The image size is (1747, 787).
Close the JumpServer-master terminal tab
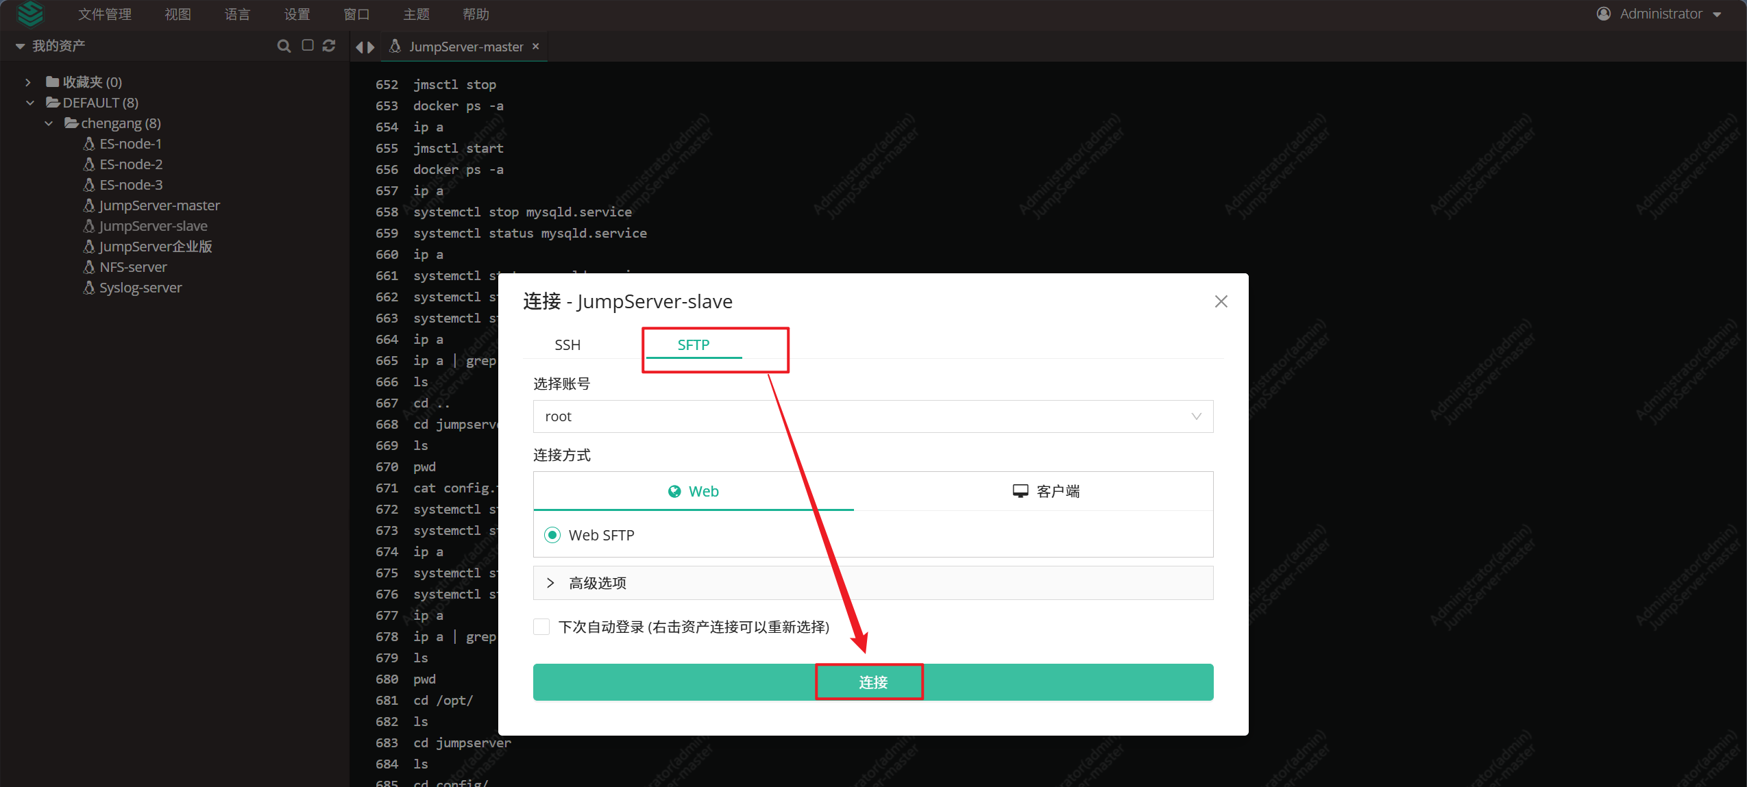click(x=536, y=46)
